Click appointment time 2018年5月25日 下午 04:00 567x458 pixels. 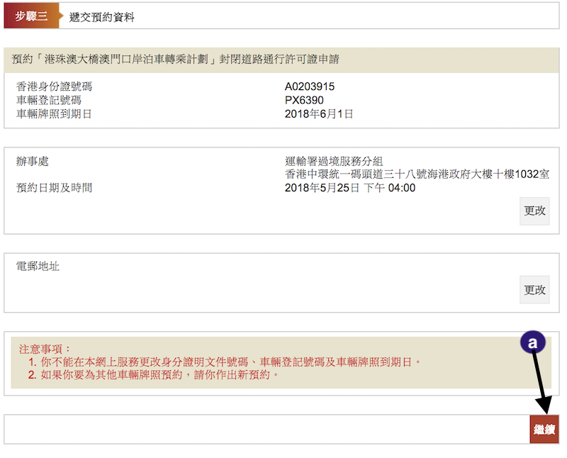(x=349, y=188)
